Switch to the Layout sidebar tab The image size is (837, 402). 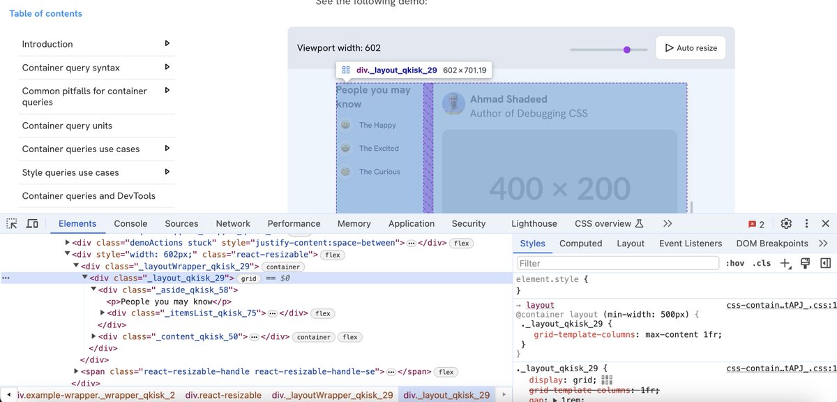pyautogui.click(x=631, y=244)
